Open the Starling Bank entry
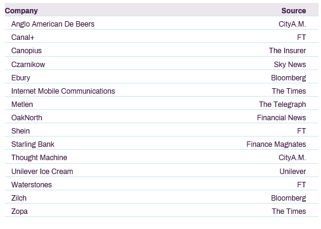This screenshot has height=229, width=321. (33, 144)
